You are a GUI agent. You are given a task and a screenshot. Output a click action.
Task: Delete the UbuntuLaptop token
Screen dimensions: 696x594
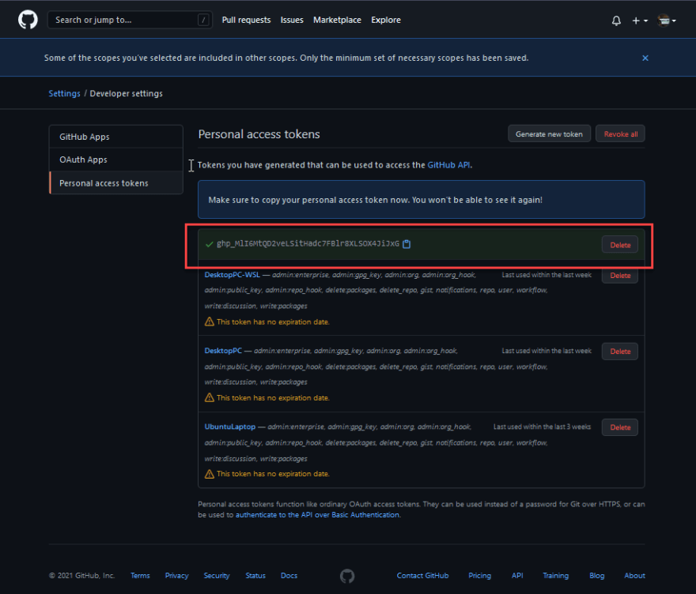click(x=620, y=427)
